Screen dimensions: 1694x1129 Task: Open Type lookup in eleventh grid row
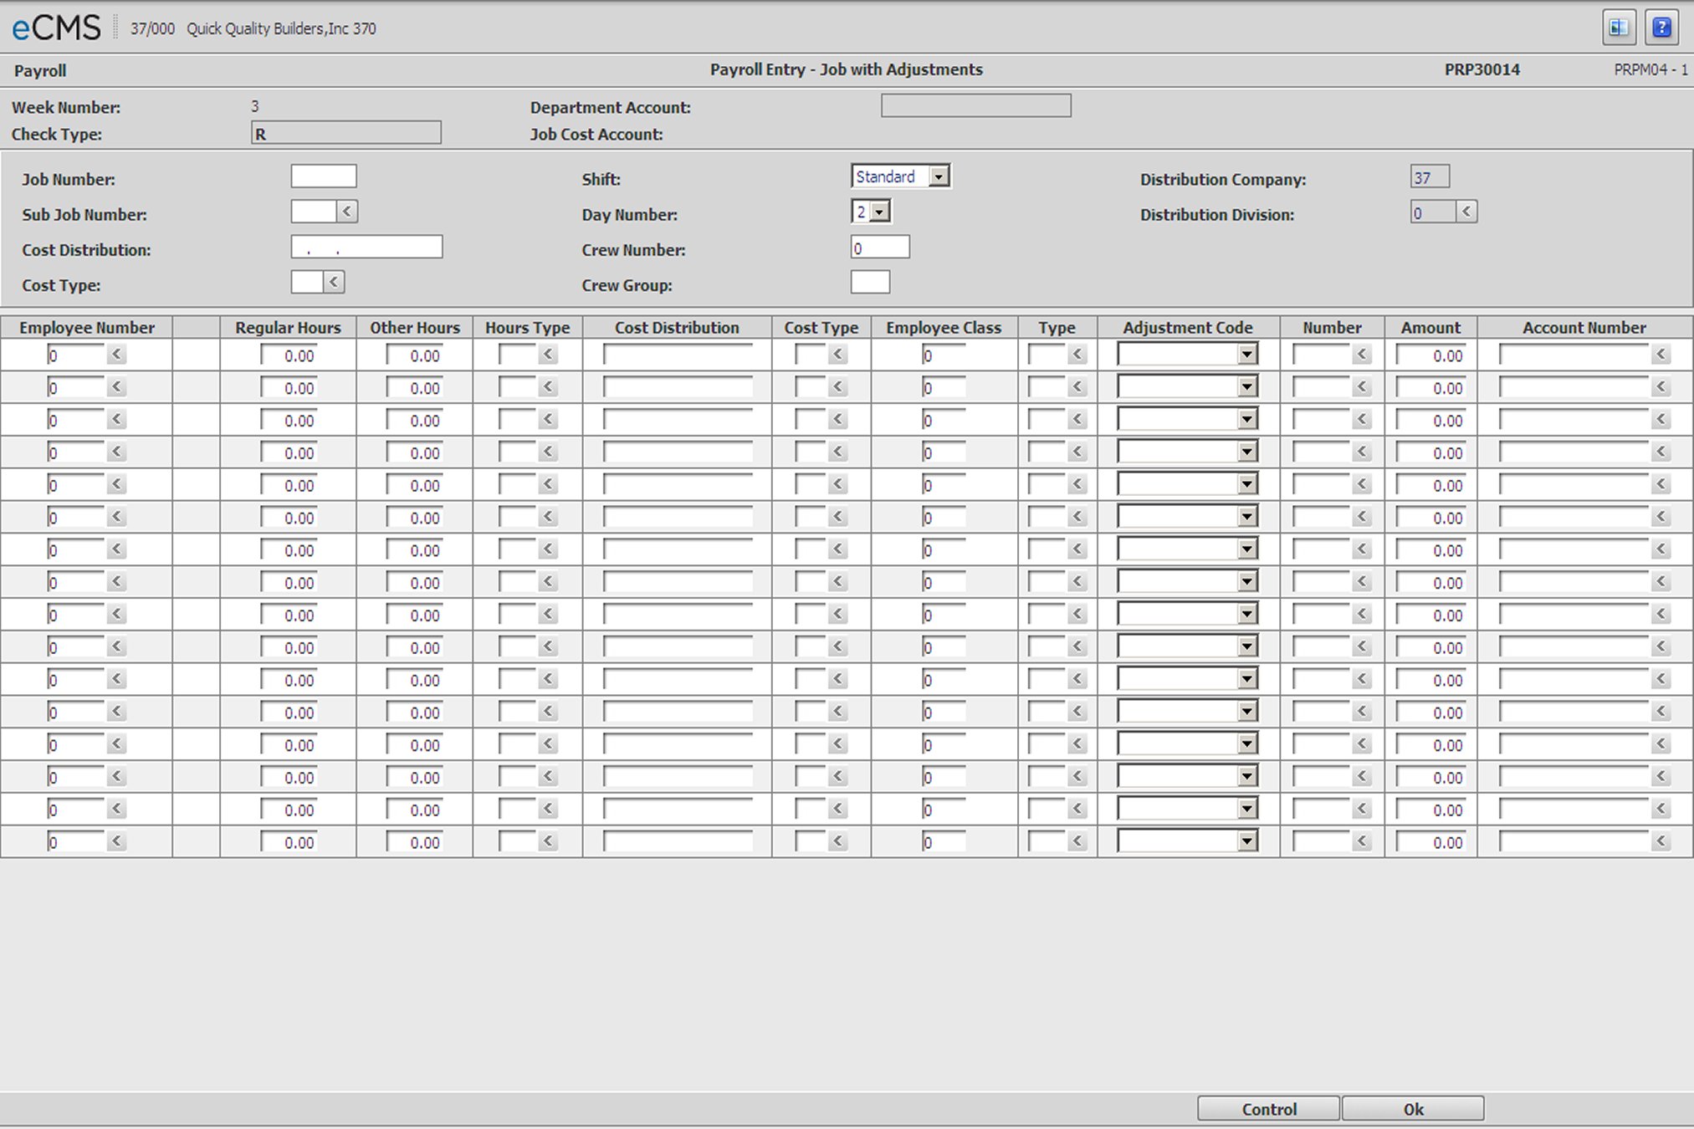pyautogui.click(x=1077, y=680)
